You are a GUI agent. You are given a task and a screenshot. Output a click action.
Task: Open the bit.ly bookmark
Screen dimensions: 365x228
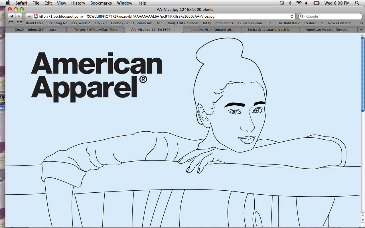[207, 23]
